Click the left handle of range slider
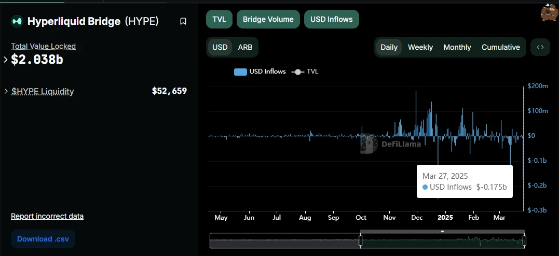559x256 pixels. 360,240
